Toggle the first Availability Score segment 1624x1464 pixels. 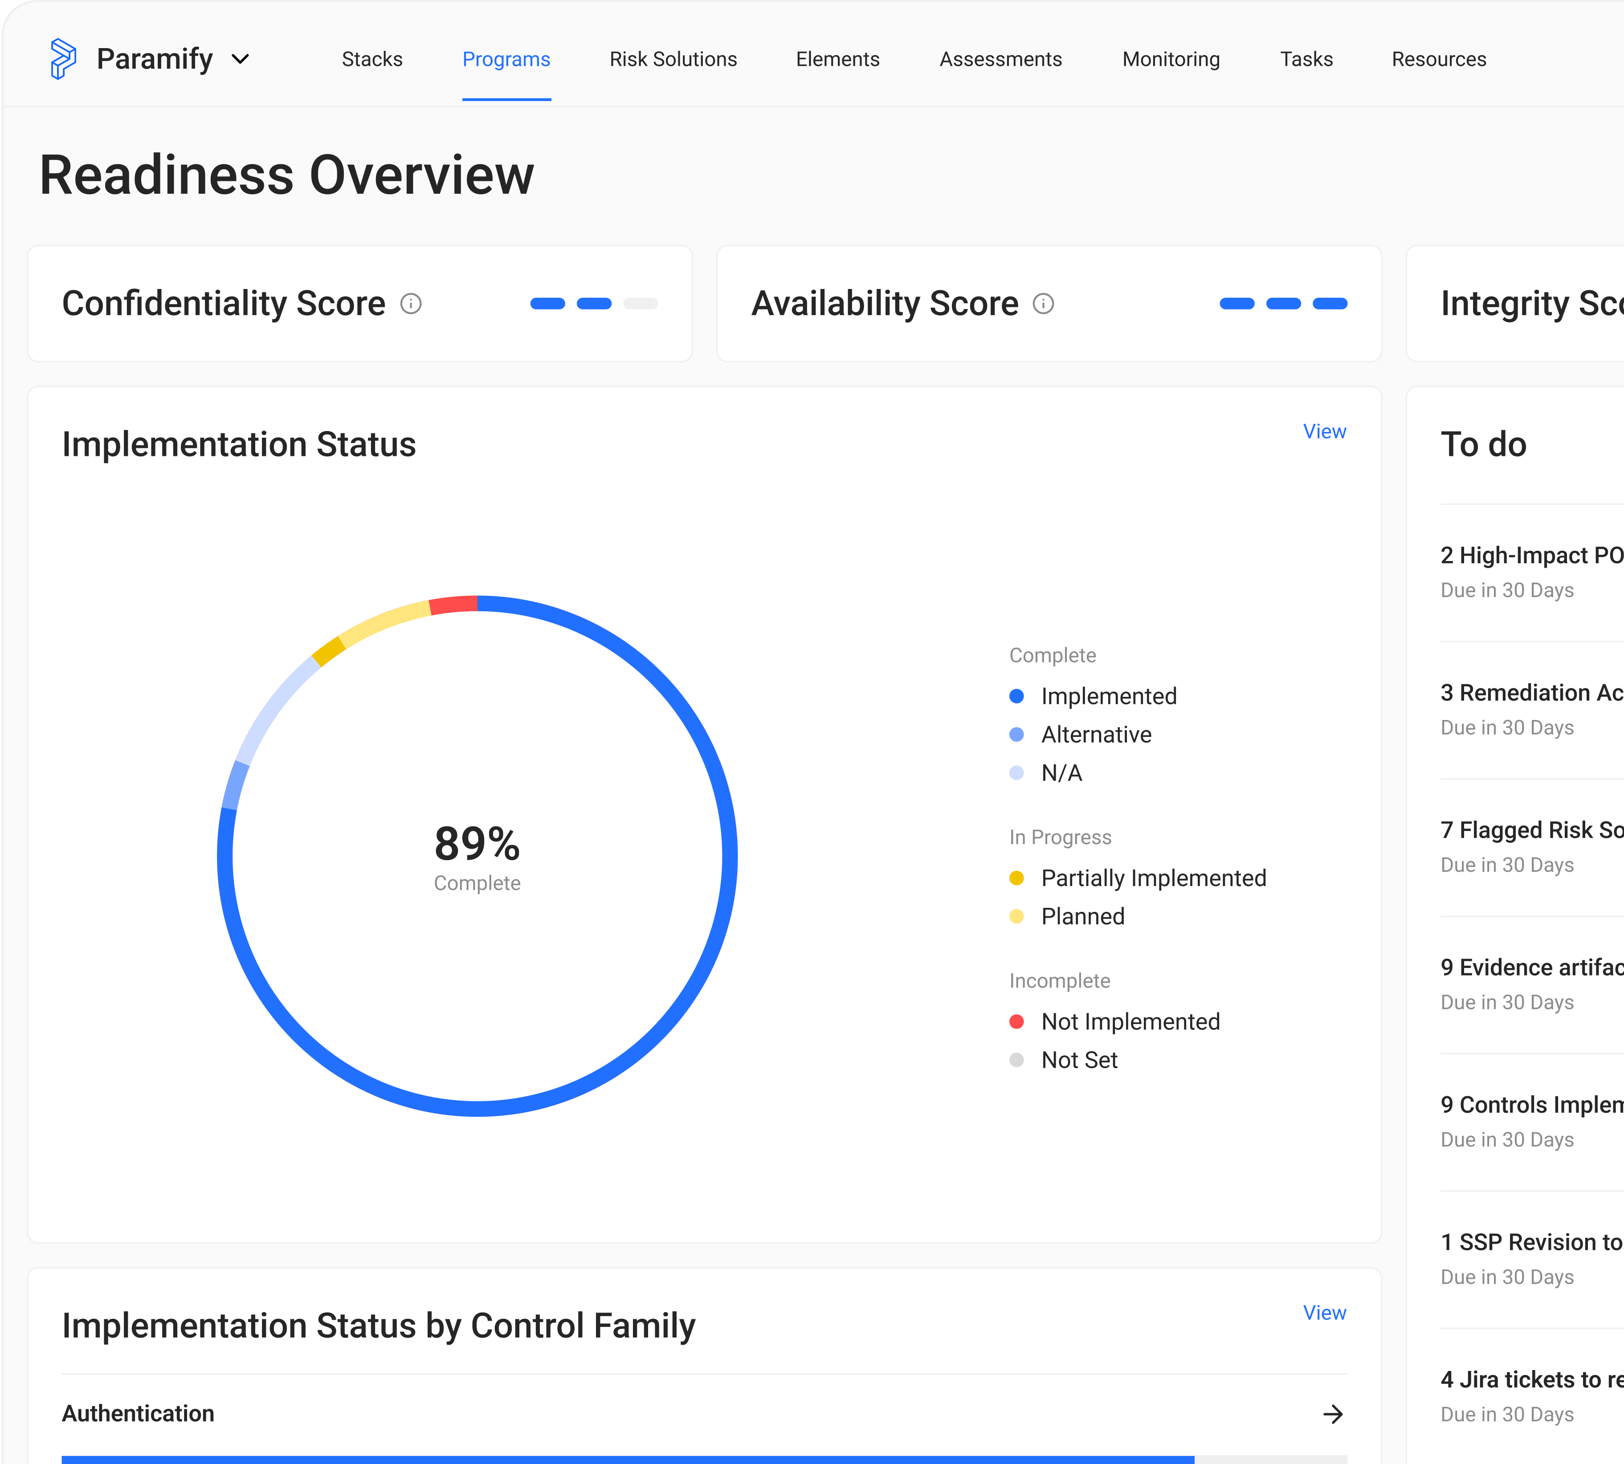[x=1239, y=303]
